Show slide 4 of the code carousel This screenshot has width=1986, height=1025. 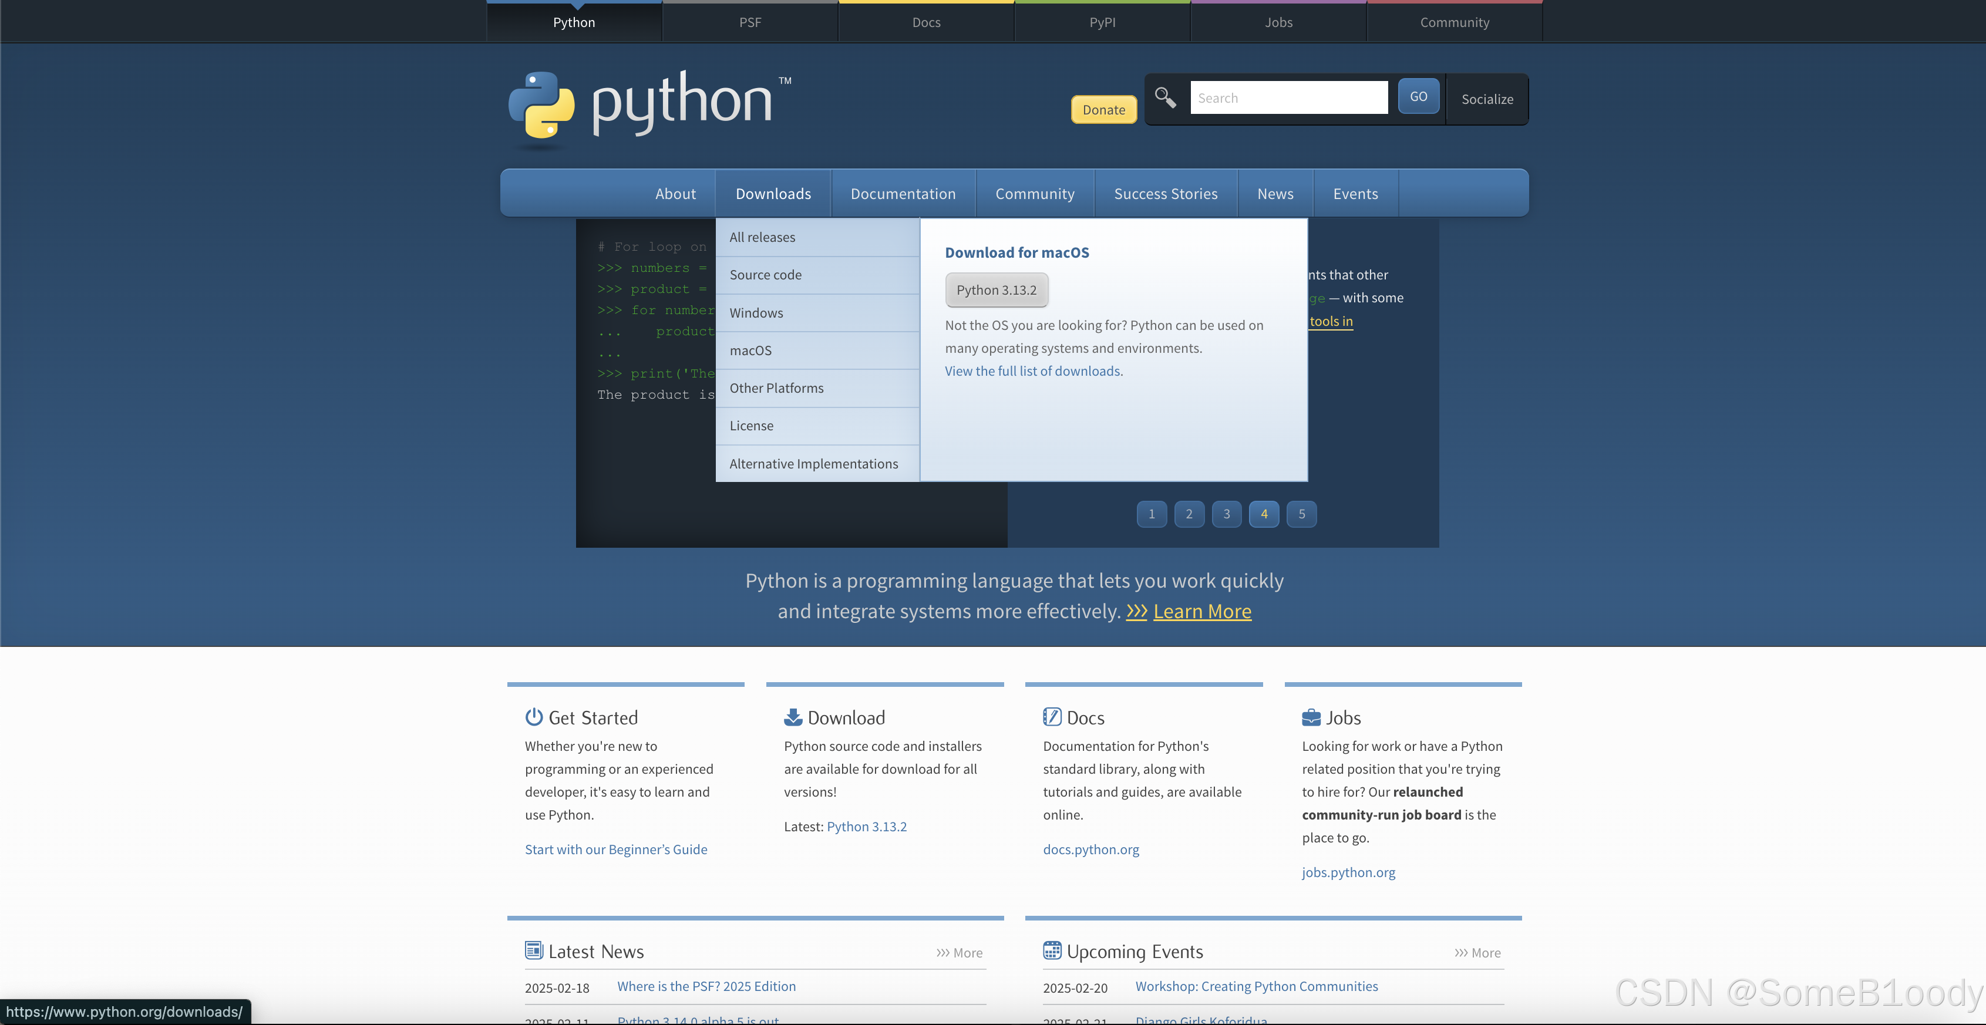pyautogui.click(x=1264, y=514)
